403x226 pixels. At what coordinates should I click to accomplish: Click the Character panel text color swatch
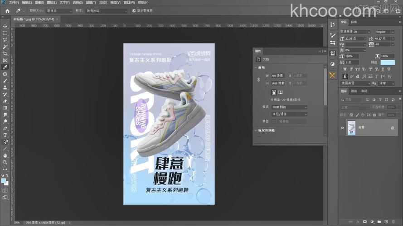pos(388,62)
